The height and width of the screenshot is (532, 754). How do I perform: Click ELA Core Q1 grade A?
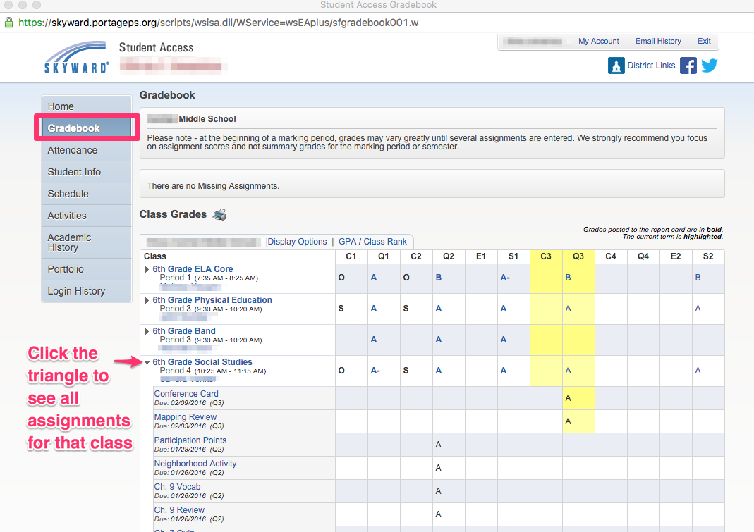tap(374, 278)
